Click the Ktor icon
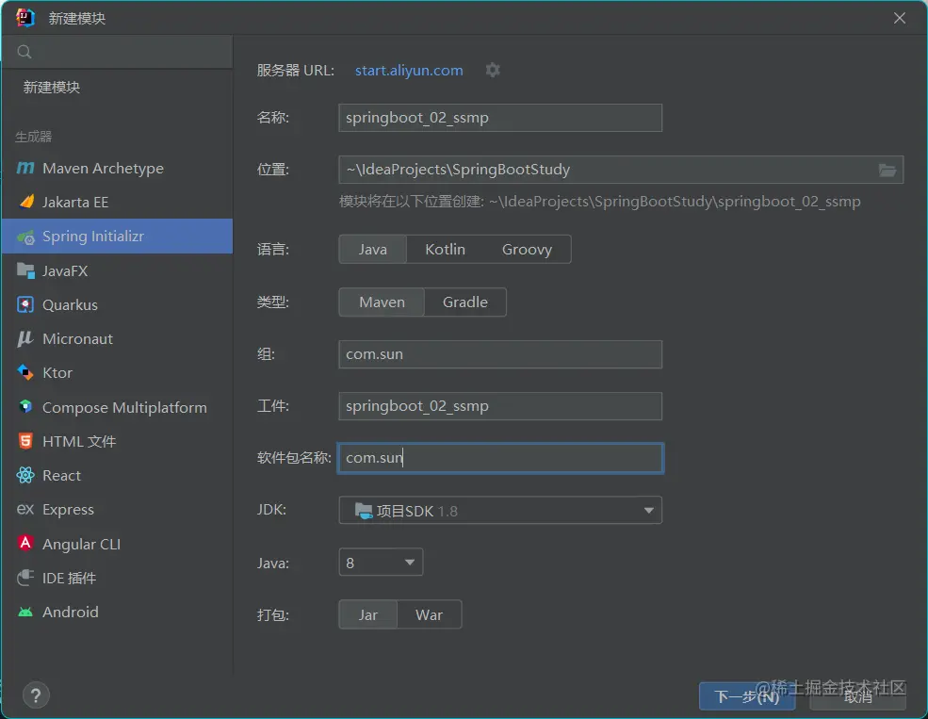This screenshot has width=928, height=719. pyautogui.click(x=25, y=372)
